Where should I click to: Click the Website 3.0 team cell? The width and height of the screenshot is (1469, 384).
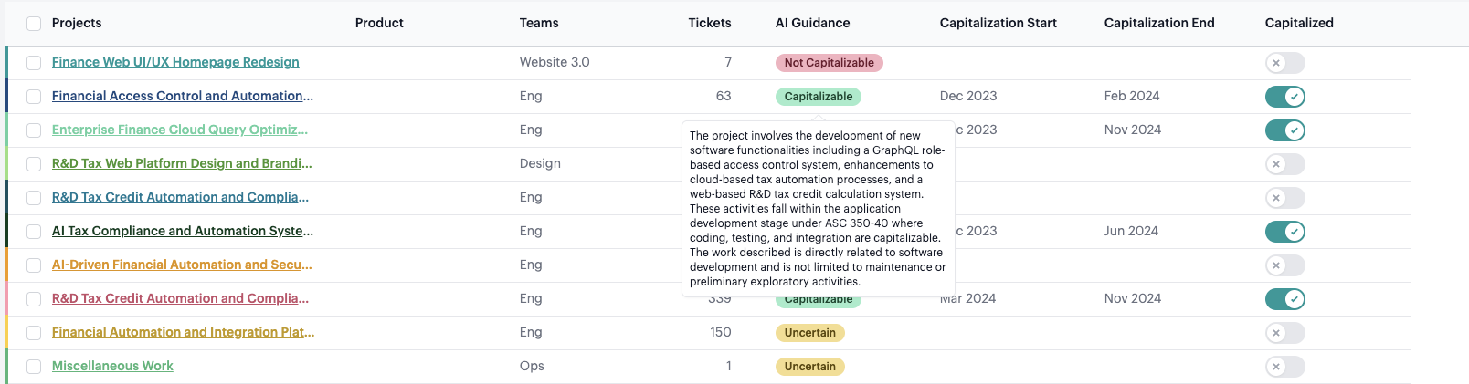point(555,62)
